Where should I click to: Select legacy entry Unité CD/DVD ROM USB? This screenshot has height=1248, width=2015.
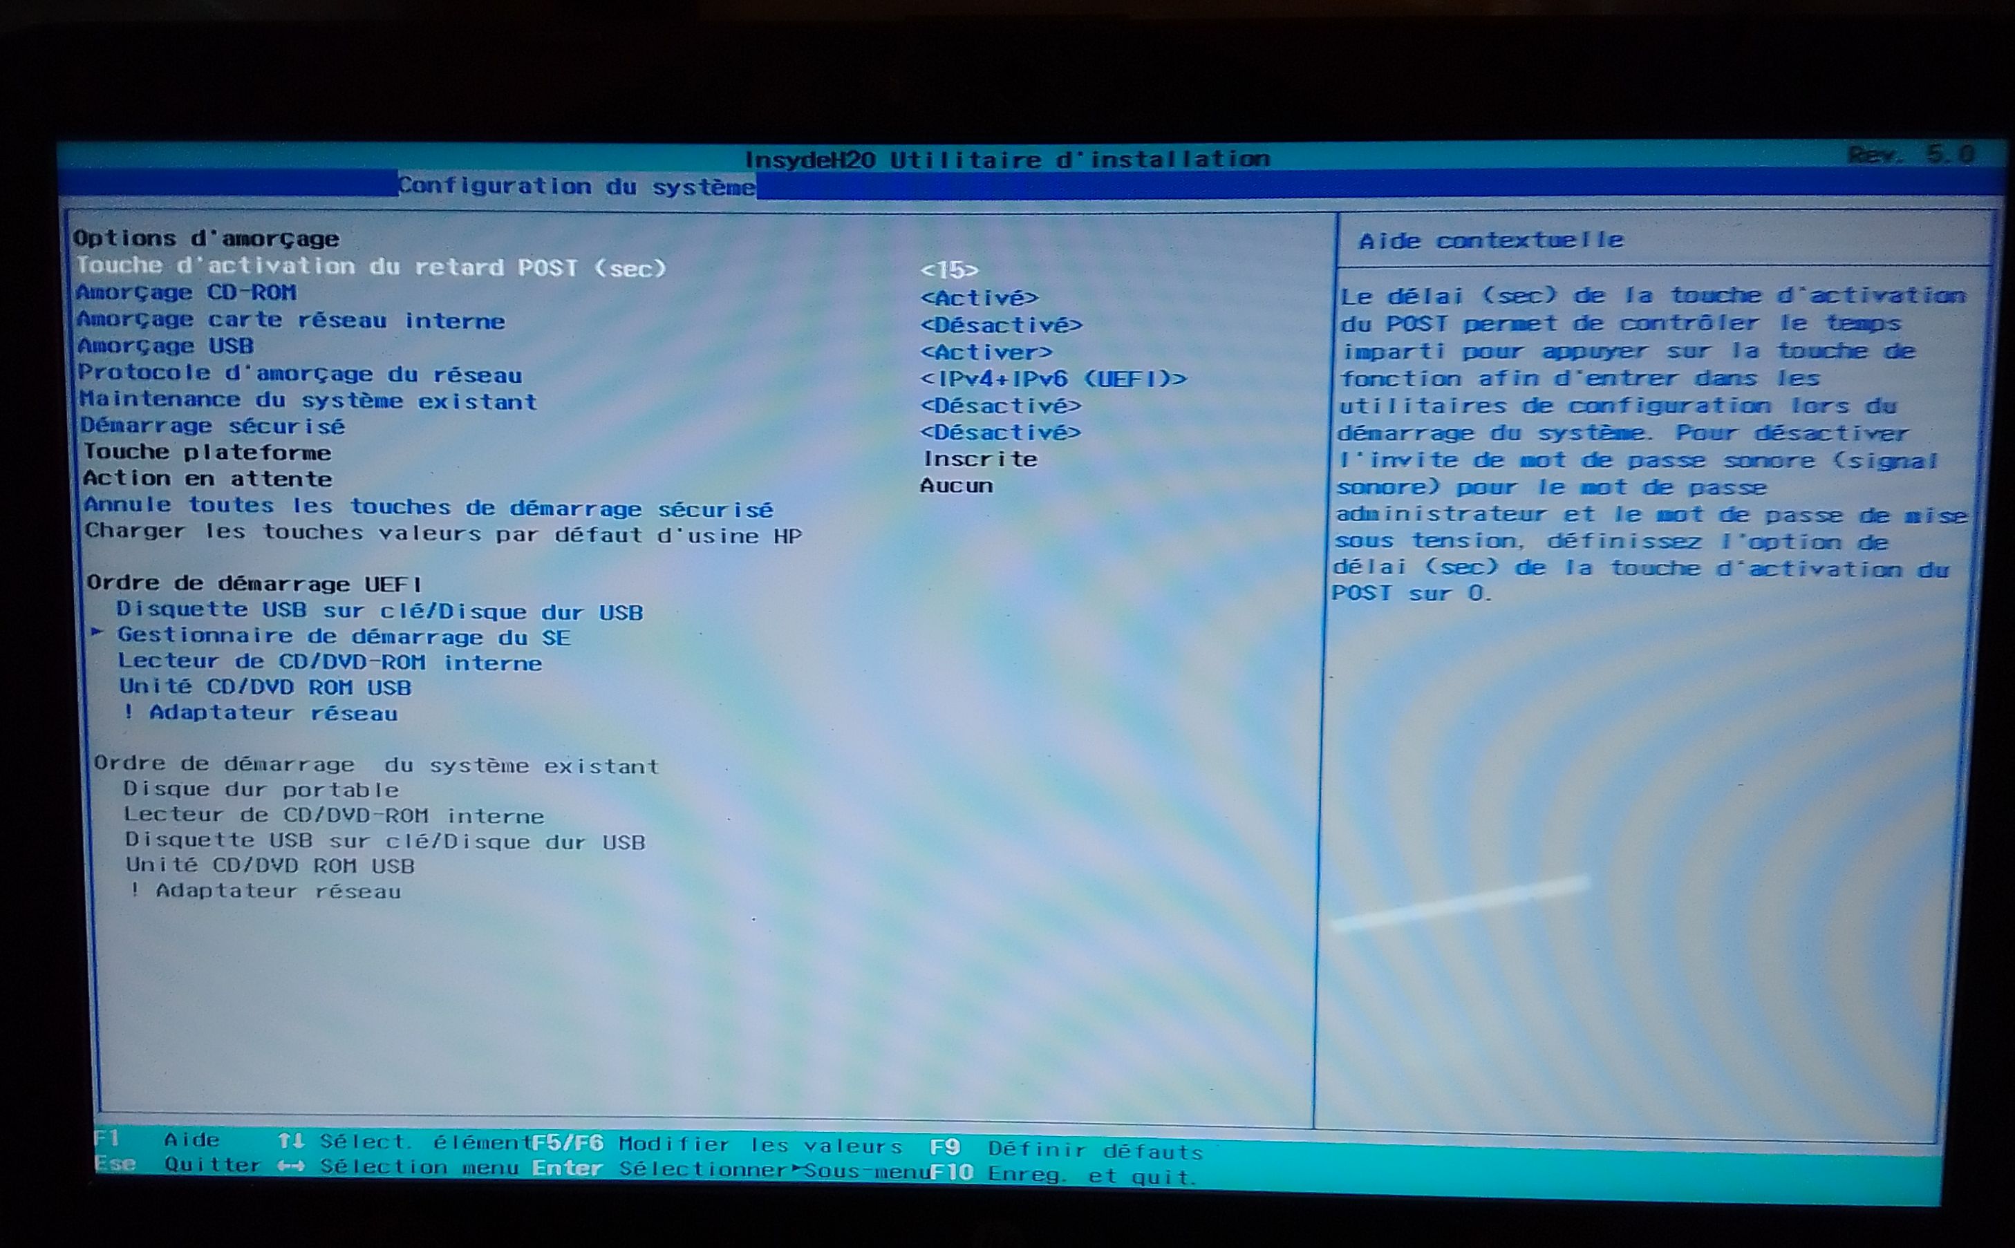[x=270, y=865]
